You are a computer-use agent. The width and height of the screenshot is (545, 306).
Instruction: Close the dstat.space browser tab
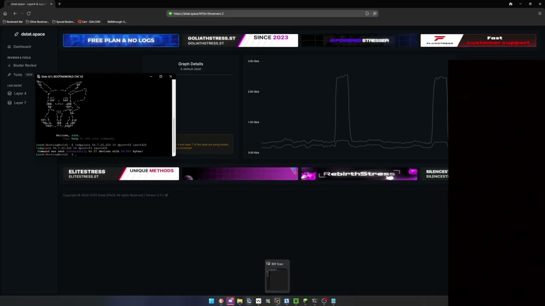tap(51, 4)
